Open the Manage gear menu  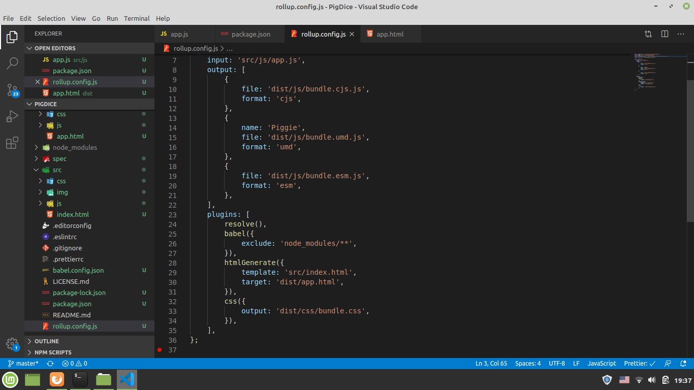coord(12,344)
